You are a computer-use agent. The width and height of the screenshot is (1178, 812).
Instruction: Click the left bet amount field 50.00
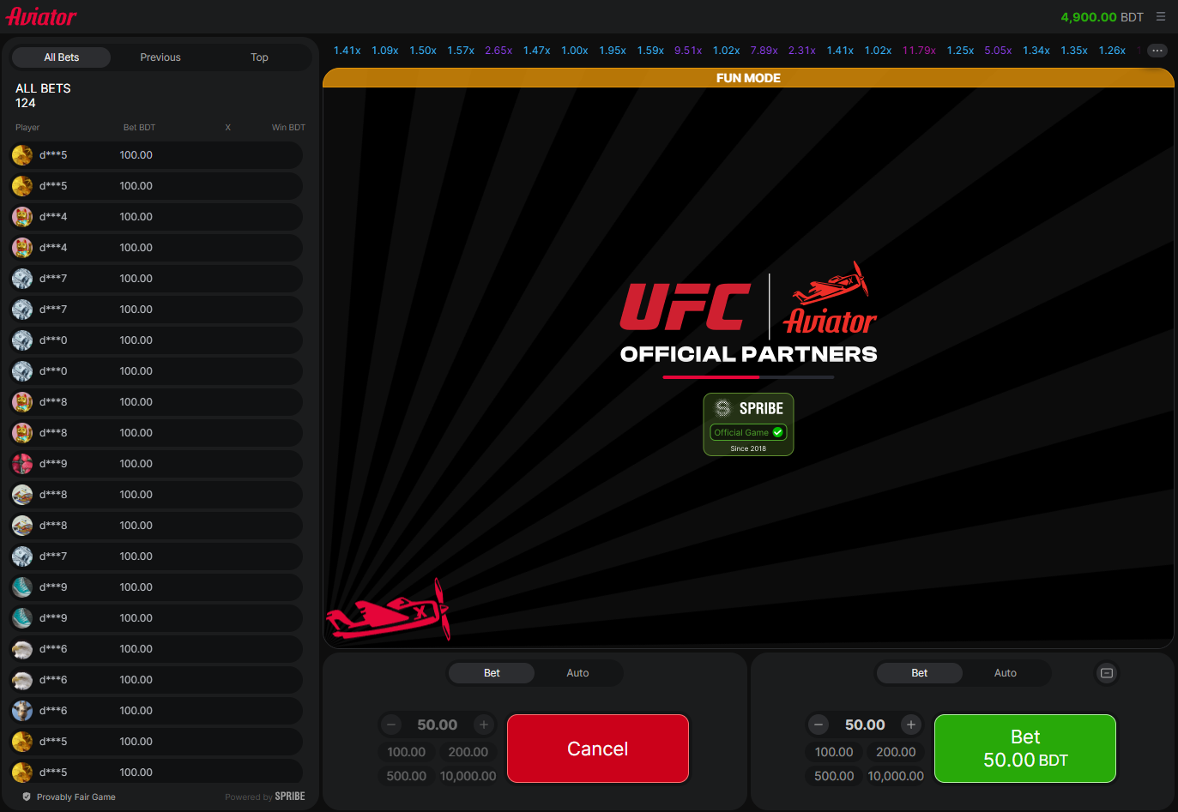pos(438,725)
